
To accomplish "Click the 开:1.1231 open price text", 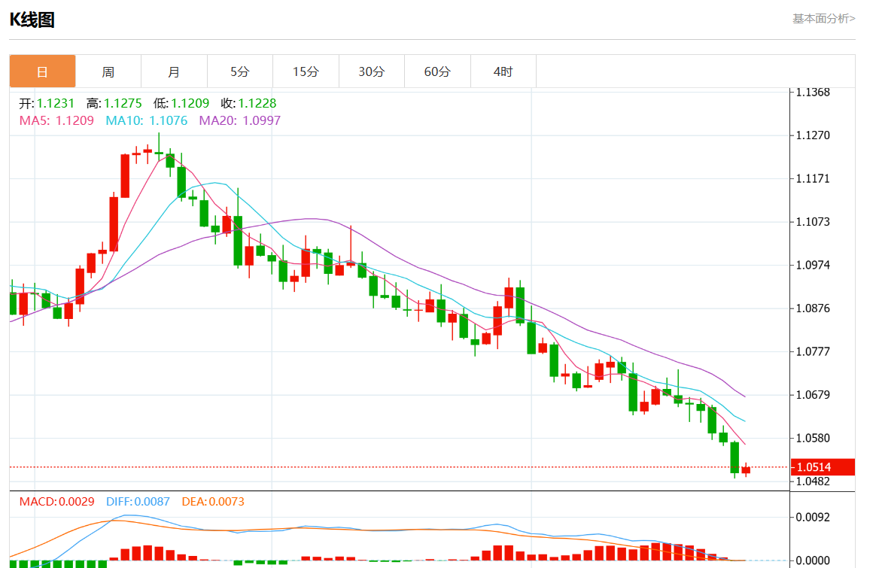I will [47, 103].
